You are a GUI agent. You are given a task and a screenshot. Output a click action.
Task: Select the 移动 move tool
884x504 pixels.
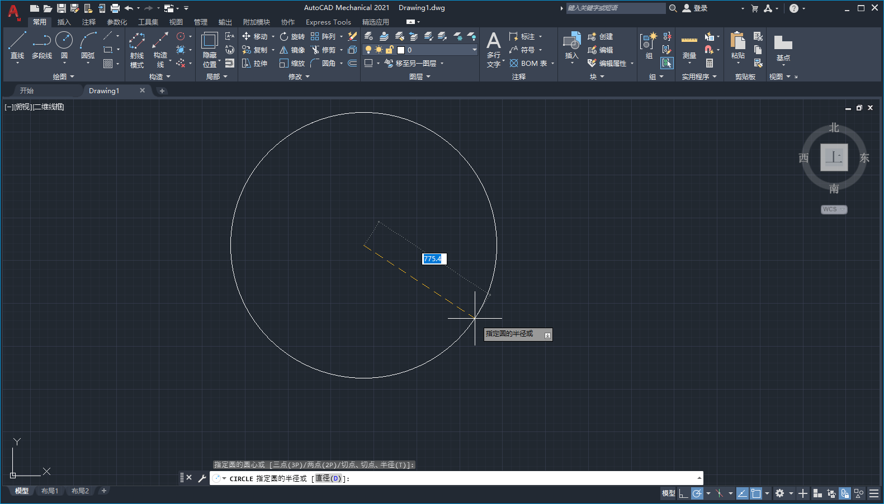click(x=255, y=36)
